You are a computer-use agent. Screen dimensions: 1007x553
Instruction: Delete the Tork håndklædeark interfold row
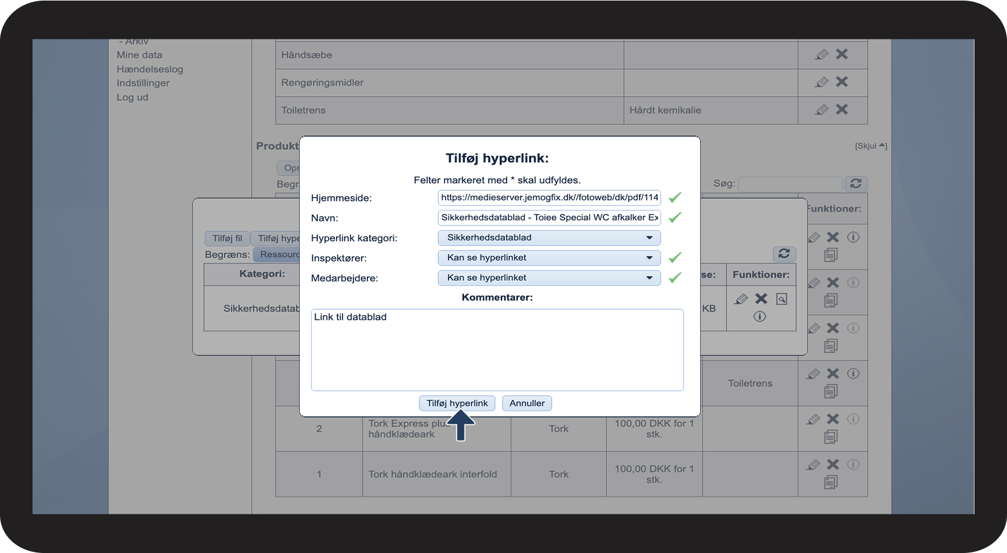(x=833, y=465)
